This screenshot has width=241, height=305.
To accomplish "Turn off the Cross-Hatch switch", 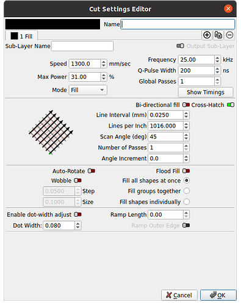I will (231, 105).
